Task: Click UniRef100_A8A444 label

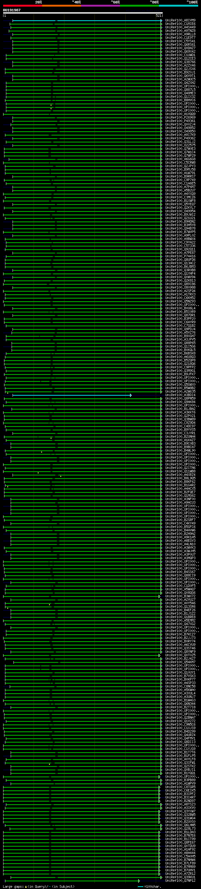Action: 180,853
